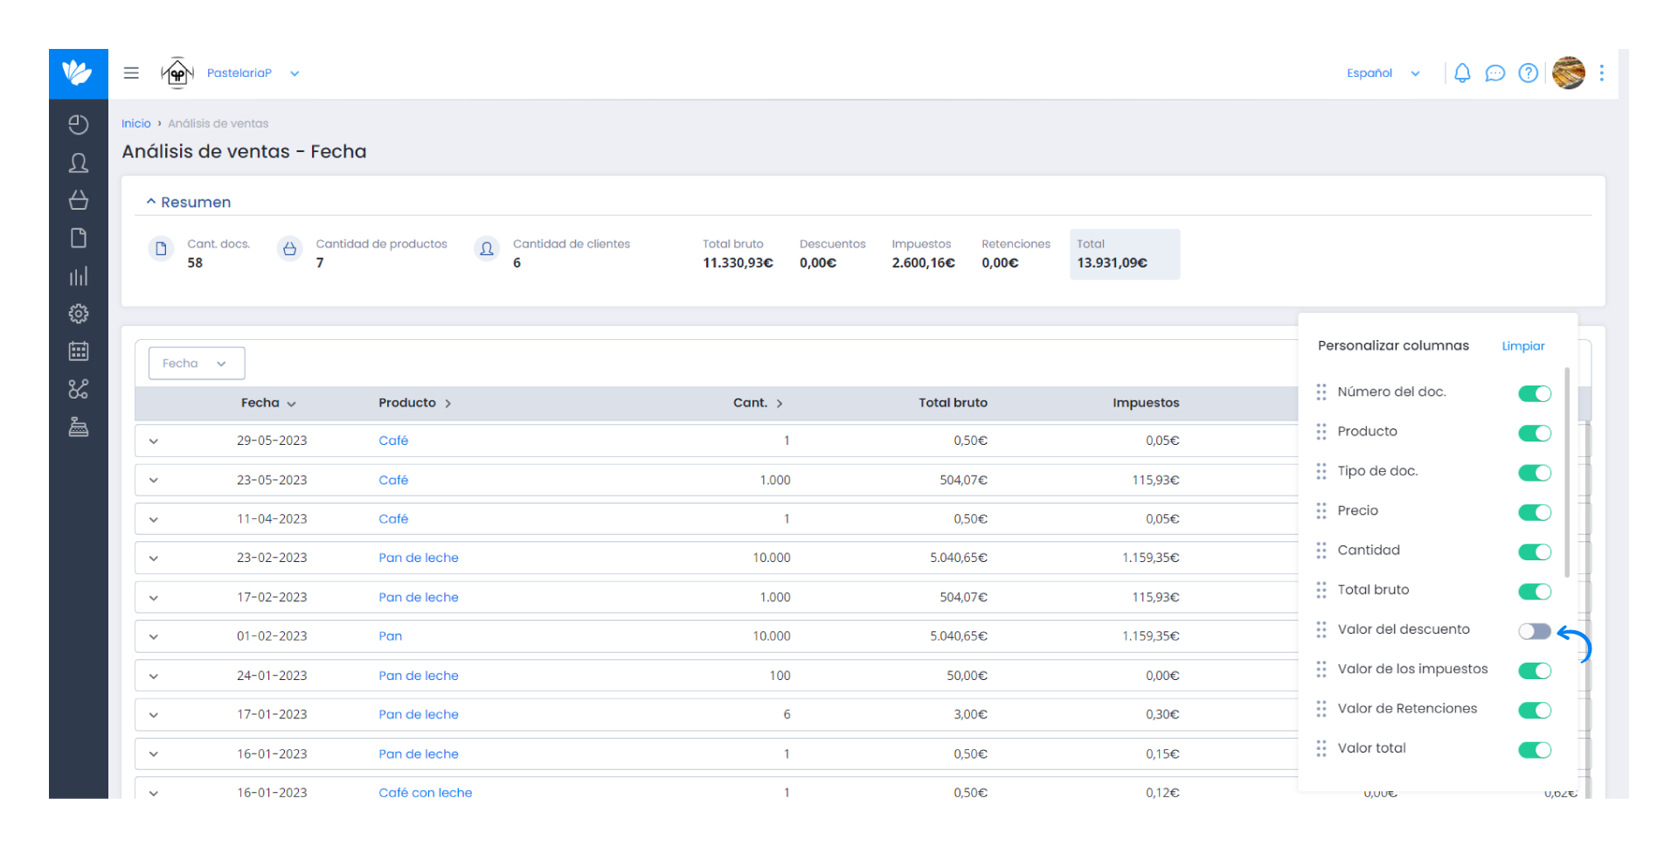
Task: Toggle Valor de los impuestos switch
Action: 1535,670
